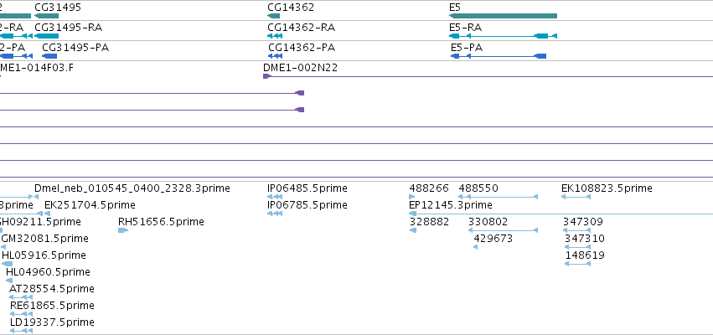Screen dimensions: 713x335
Task: Click the LD19337.5prime EST glyph
Action: pos(21,331)
